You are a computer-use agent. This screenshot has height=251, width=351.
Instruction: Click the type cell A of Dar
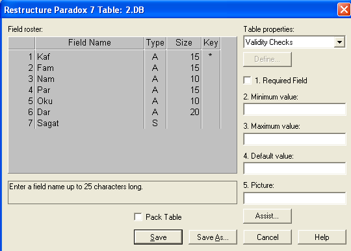155,112
